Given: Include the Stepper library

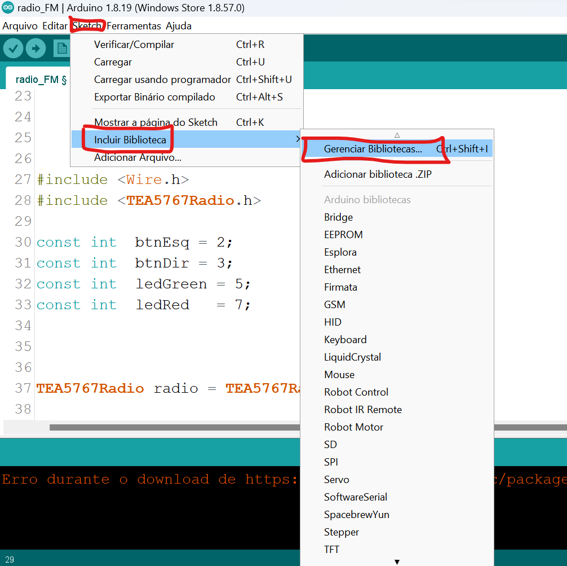Looking at the screenshot, I should 397,532.
